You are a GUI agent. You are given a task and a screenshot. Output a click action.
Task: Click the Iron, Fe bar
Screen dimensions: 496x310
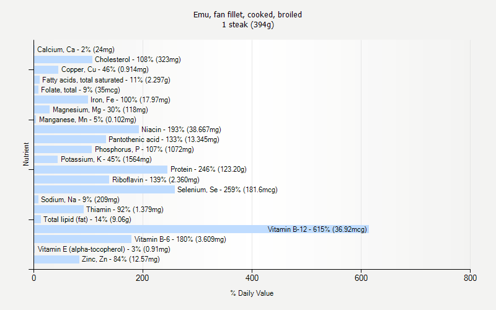tap(61, 100)
